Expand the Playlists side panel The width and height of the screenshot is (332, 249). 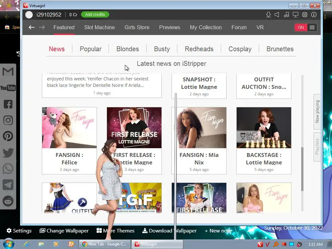317,147
